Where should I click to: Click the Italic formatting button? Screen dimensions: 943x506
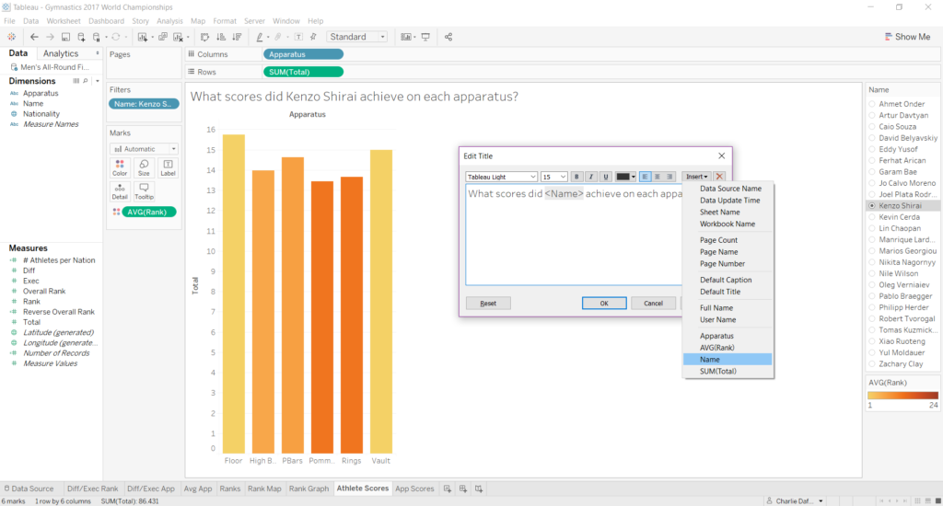point(591,177)
